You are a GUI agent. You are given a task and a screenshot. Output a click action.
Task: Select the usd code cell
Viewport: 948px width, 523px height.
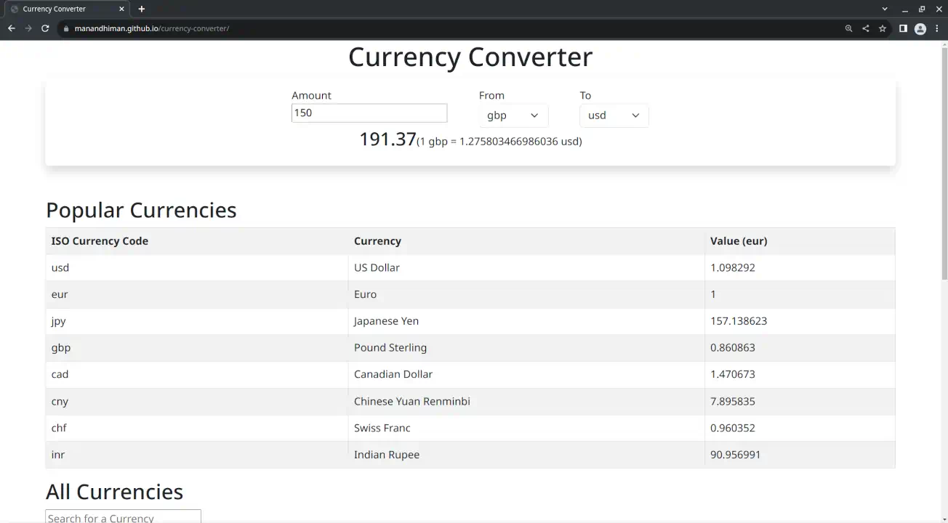coord(197,267)
